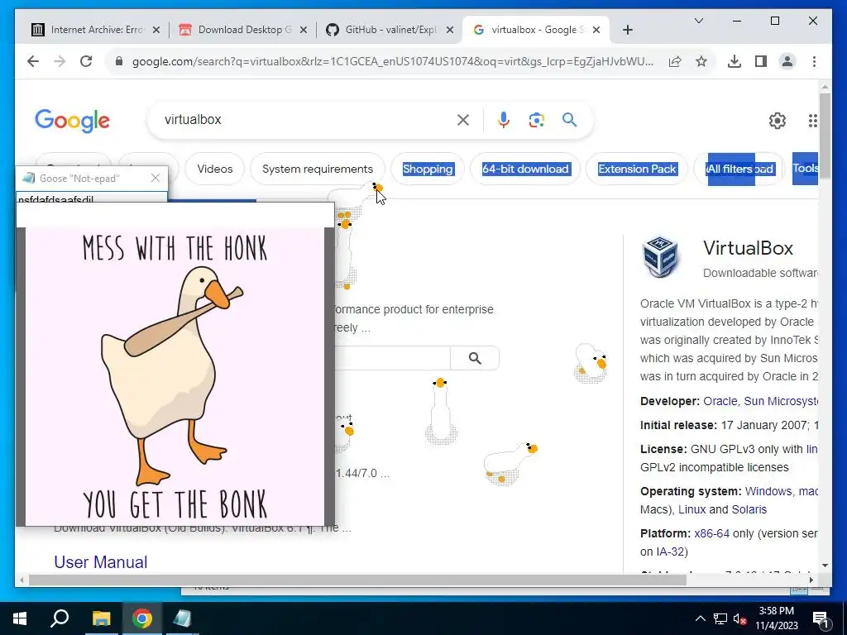Submit search with blue magnifier icon

click(x=569, y=119)
